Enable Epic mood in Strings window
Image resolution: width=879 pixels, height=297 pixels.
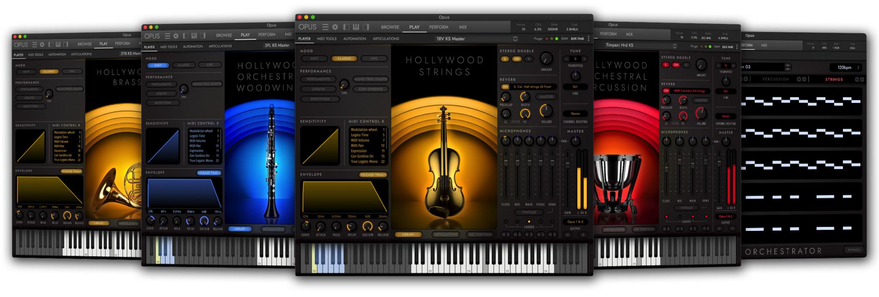pyautogui.click(x=374, y=59)
